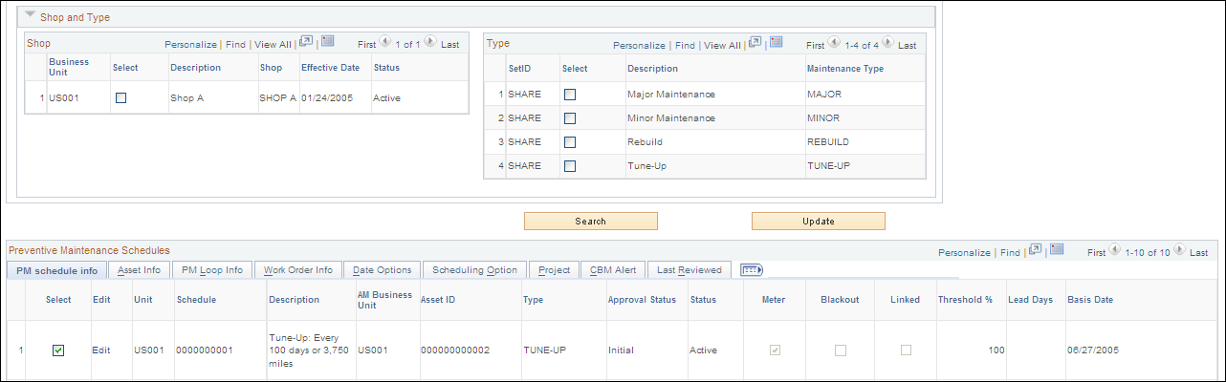Click Last link in Type grid
The image size is (1226, 382).
tap(907, 45)
